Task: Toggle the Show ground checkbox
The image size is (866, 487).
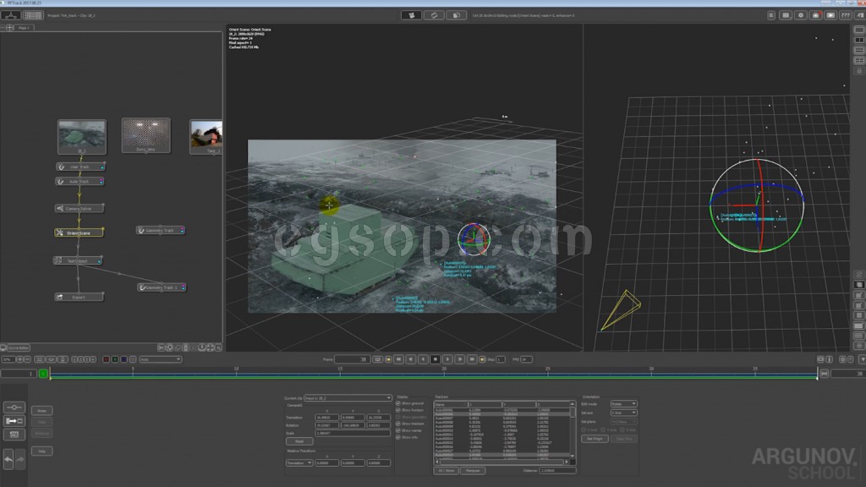Action: click(x=397, y=403)
